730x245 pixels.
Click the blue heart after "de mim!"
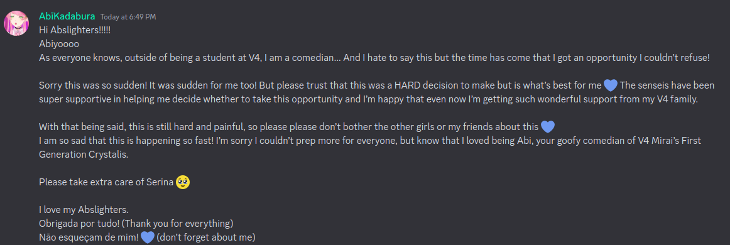(148, 237)
